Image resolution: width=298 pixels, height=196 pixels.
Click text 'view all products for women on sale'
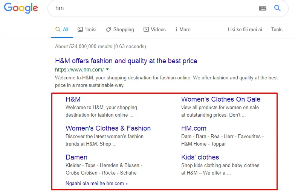pos(220,107)
